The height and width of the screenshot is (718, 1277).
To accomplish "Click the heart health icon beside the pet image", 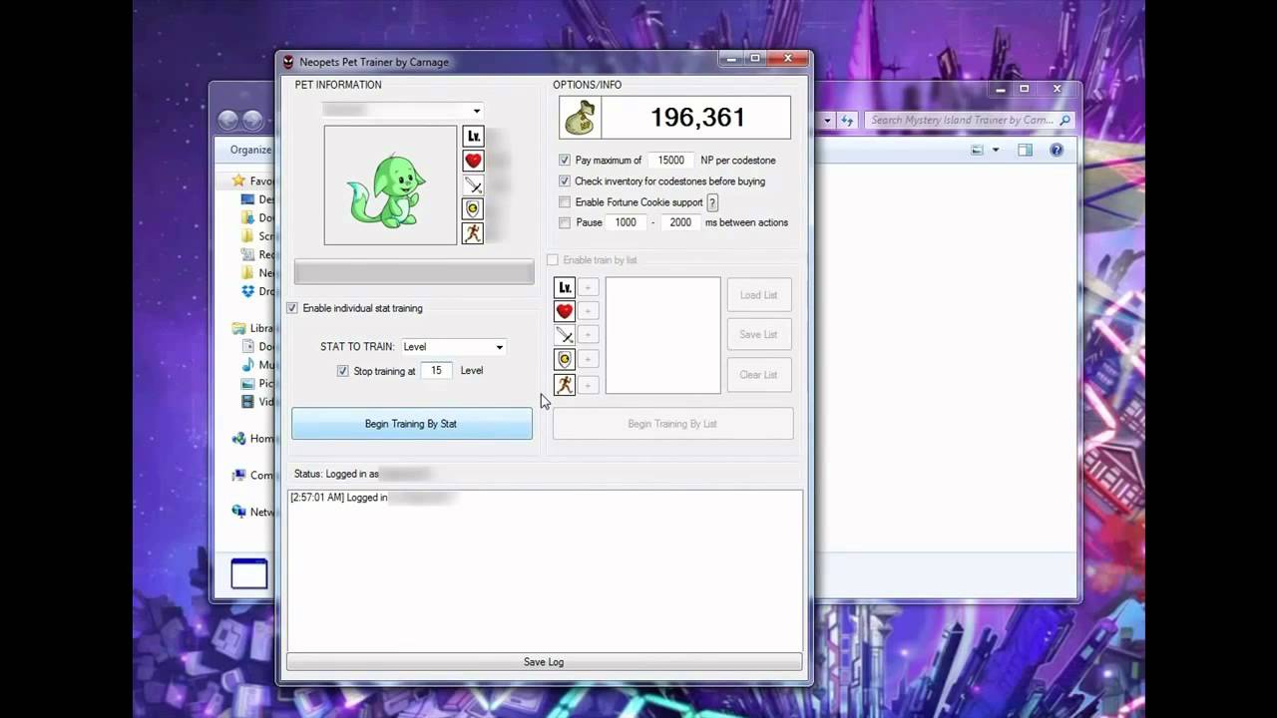I will point(473,160).
